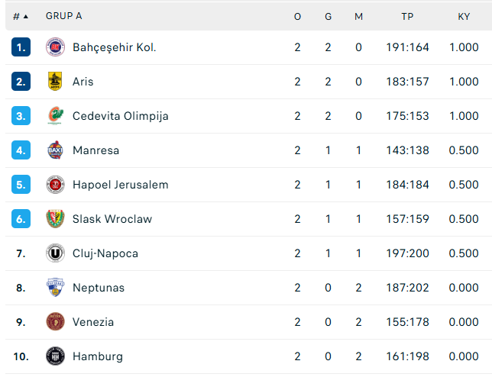Sort table by the TP column header
Screen dimensions: 492x377
pyautogui.click(x=407, y=16)
